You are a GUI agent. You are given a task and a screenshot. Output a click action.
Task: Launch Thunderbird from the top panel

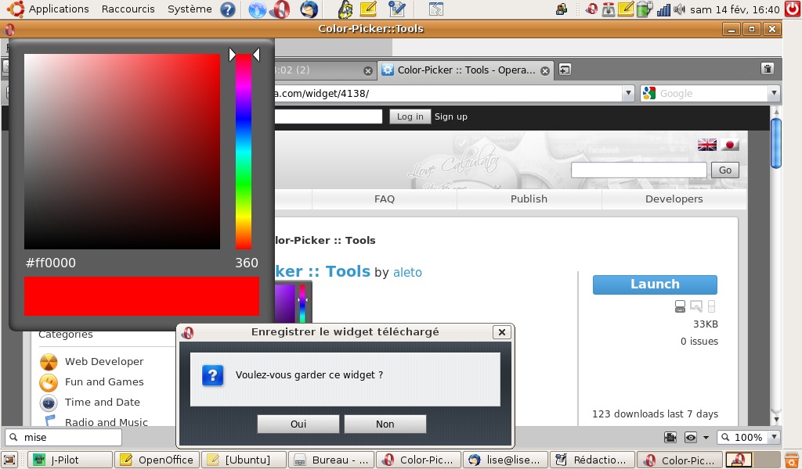click(309, 9)
